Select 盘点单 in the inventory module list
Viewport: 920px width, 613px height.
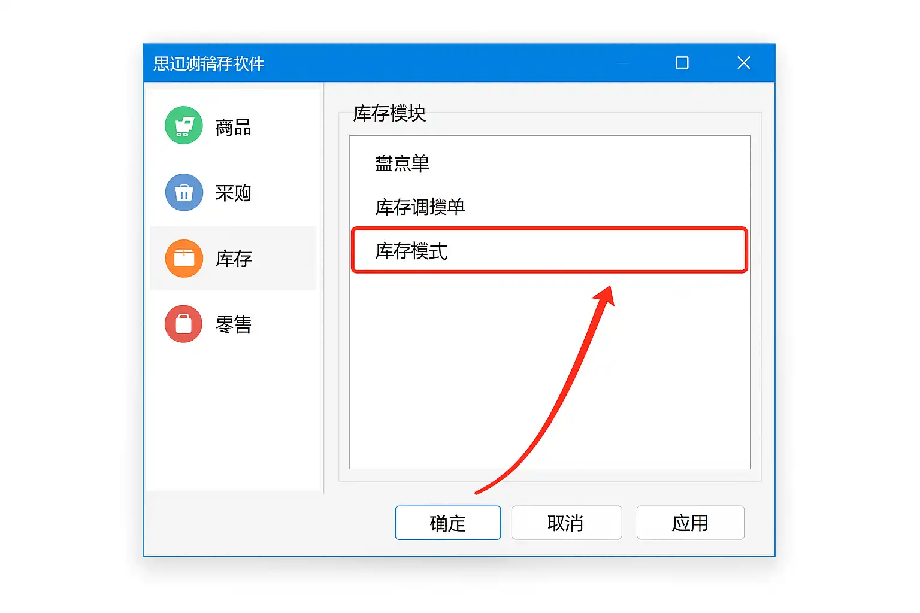coord(402,163)
